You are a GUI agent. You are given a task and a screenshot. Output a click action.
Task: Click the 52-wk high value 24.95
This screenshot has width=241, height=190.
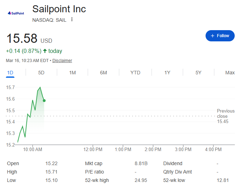141,180
